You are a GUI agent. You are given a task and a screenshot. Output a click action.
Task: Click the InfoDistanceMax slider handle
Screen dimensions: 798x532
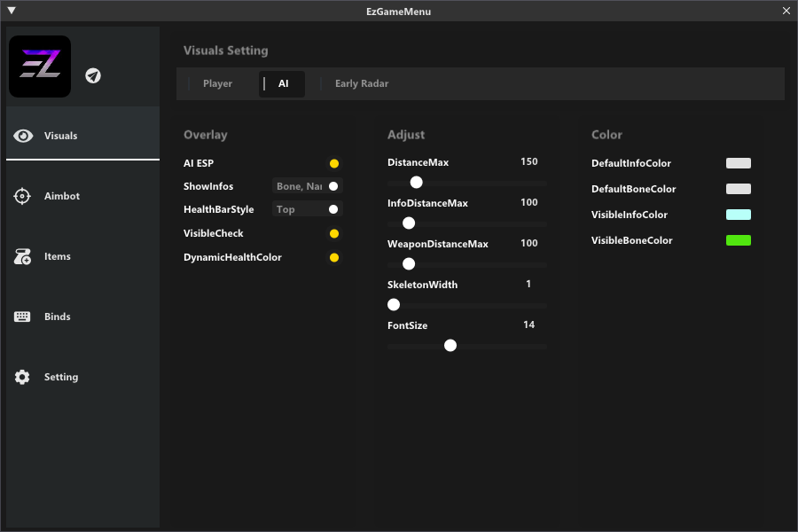click(409, 223)
